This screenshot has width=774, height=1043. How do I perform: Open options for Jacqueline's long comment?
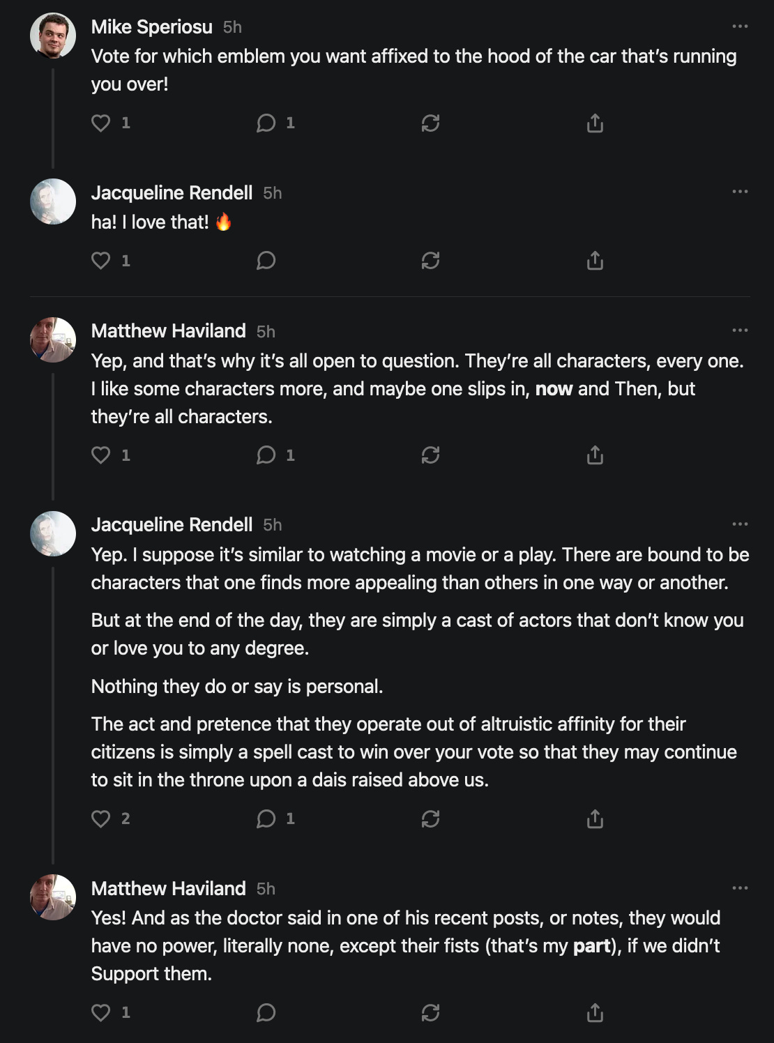[x=740, y=524]
